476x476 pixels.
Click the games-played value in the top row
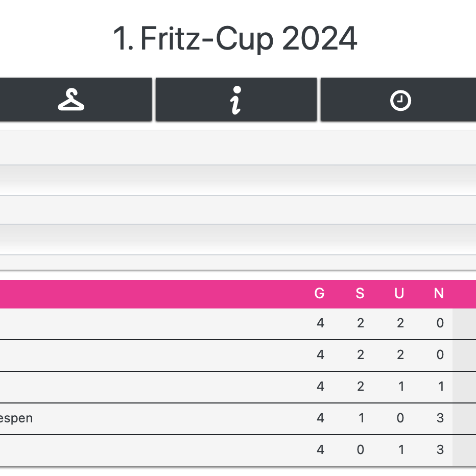click(320, 323)
